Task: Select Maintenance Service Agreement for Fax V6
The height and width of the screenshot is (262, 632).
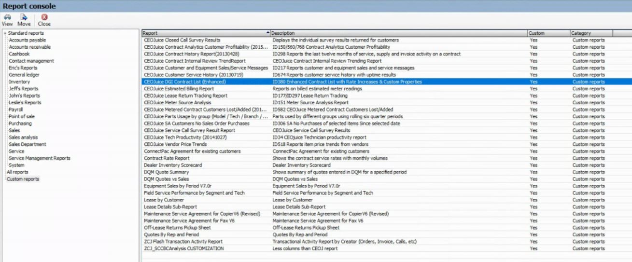Action: click(x=189, y=221)
